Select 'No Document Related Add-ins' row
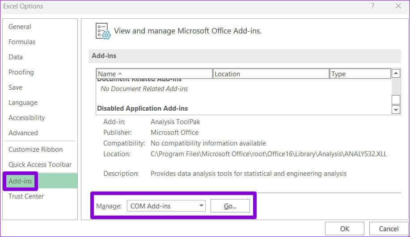Viewport: 410px width, 237px height. coord(144,89)
